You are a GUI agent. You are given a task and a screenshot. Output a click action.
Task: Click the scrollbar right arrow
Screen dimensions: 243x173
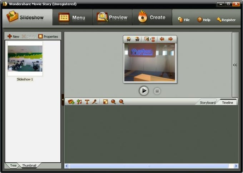tap(236, 166)
